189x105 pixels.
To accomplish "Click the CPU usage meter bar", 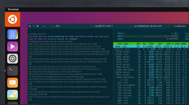I will point(148,34).
